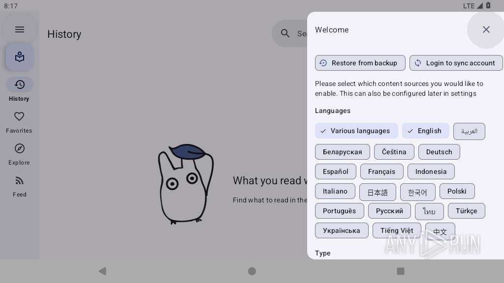Enable the Українська language chip

click(342, 230)
